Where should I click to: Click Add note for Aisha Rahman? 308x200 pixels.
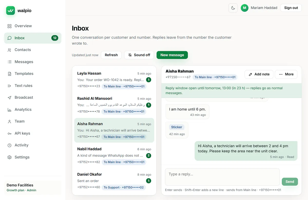pos(259,74)
